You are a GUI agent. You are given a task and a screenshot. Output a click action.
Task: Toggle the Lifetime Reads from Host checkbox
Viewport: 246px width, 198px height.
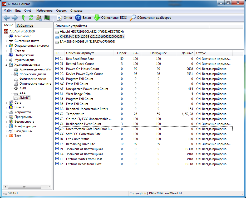pyautogui.click(x=57, y=164)
